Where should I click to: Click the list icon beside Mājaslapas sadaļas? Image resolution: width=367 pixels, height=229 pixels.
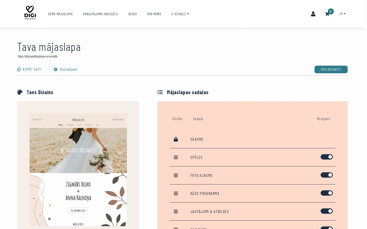[x=160, y=92]
